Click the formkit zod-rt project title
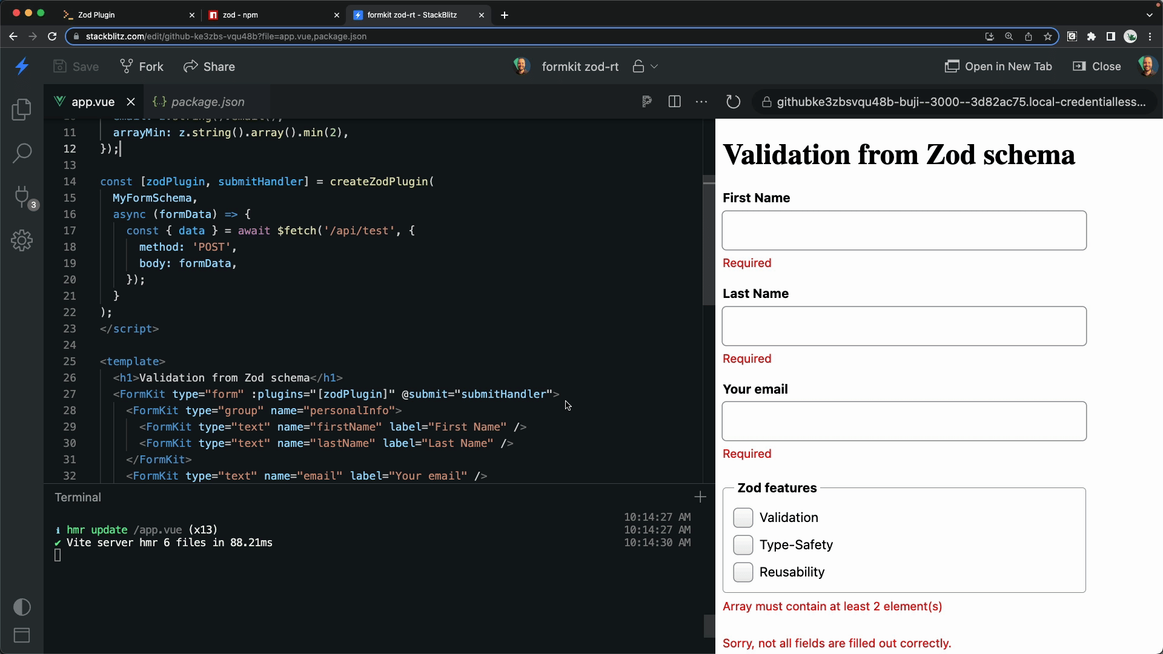Image resolution: width=1163 pixels, height=654 pixels. pos(580,67)
